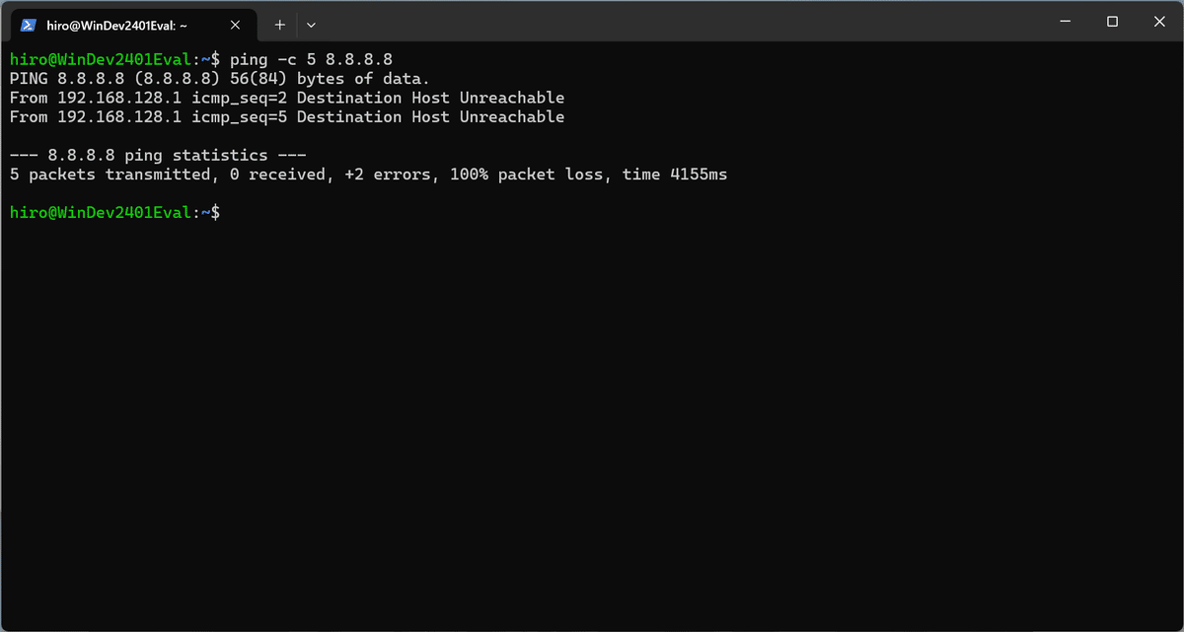Click the empty terminal background area
Viewport: 1184px width, 632px height.
coord(592,414)
